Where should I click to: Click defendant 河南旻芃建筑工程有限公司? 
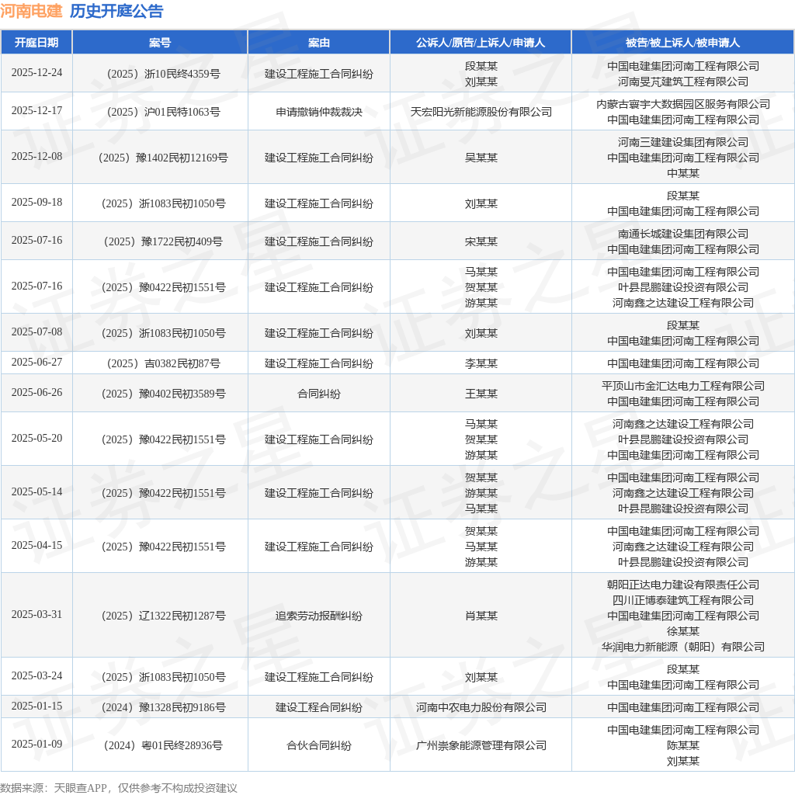click(x=683, y=82)
